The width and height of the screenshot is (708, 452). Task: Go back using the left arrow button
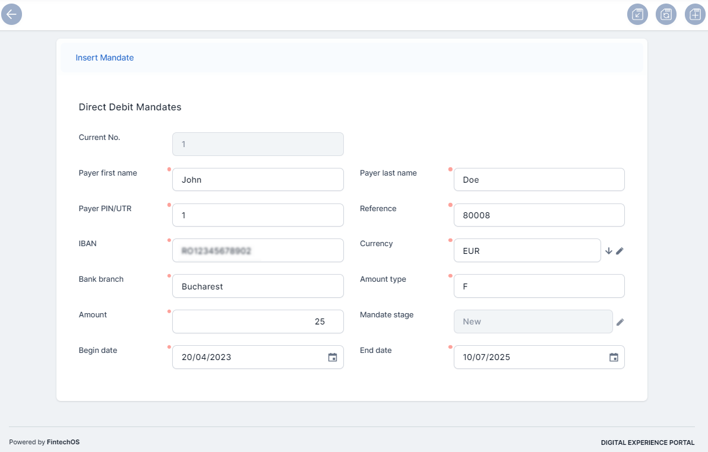(x=11, y=14)
